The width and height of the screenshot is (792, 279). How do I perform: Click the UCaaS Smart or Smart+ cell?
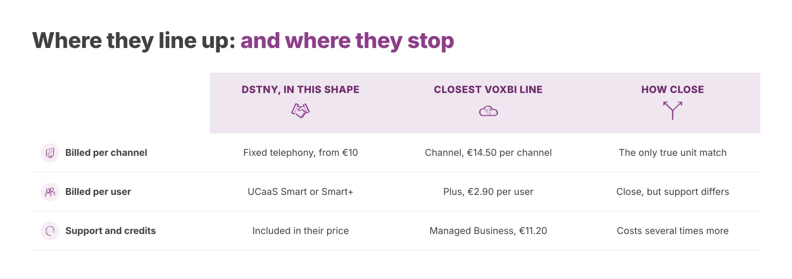tap(300, 192)
